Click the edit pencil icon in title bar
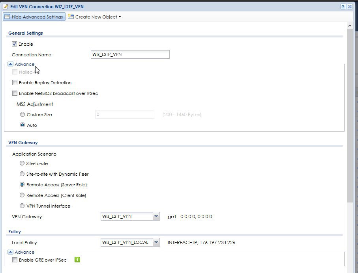The width and height of the screenshot is (358, 273). point(6,7)
